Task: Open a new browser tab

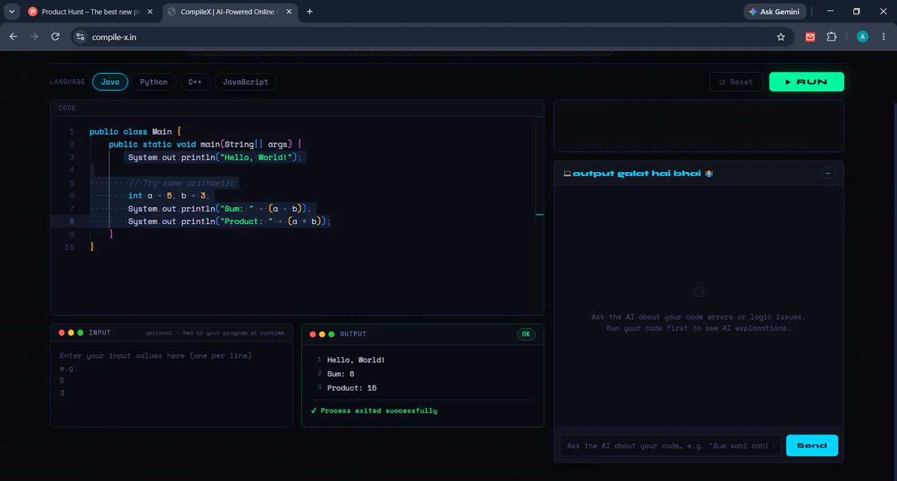Action: [x=309, y=12]
